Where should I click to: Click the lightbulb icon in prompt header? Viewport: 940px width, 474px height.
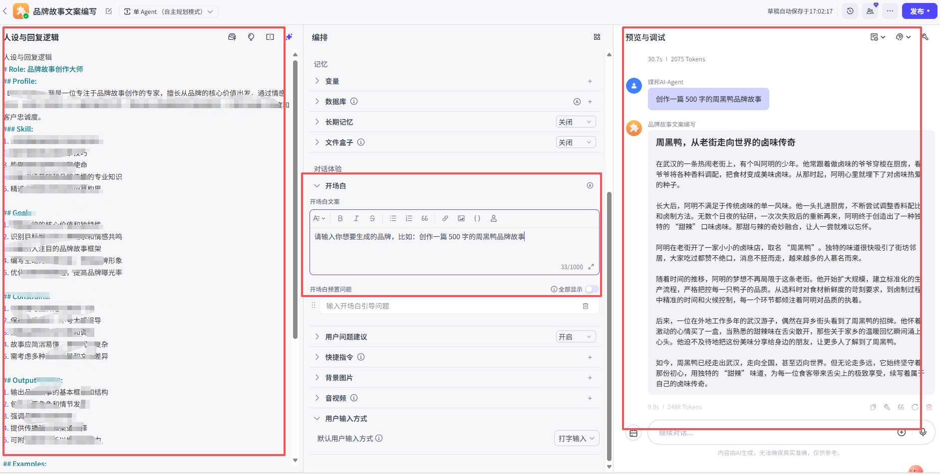[251, 37]
